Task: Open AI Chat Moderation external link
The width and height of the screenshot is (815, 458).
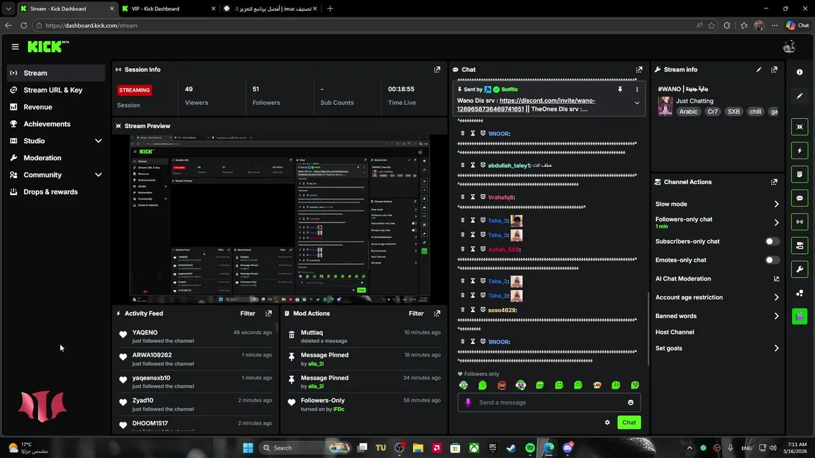Action: [x=776, y=279]
